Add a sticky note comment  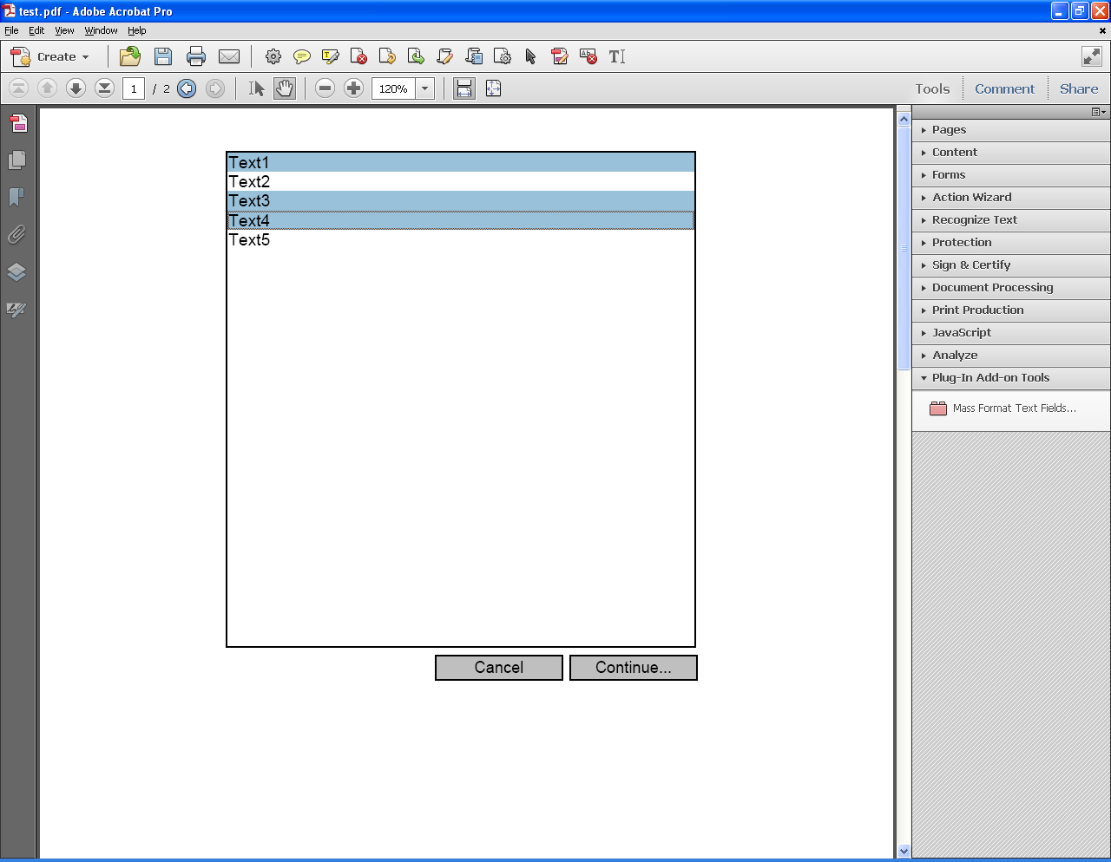point(301,56)
